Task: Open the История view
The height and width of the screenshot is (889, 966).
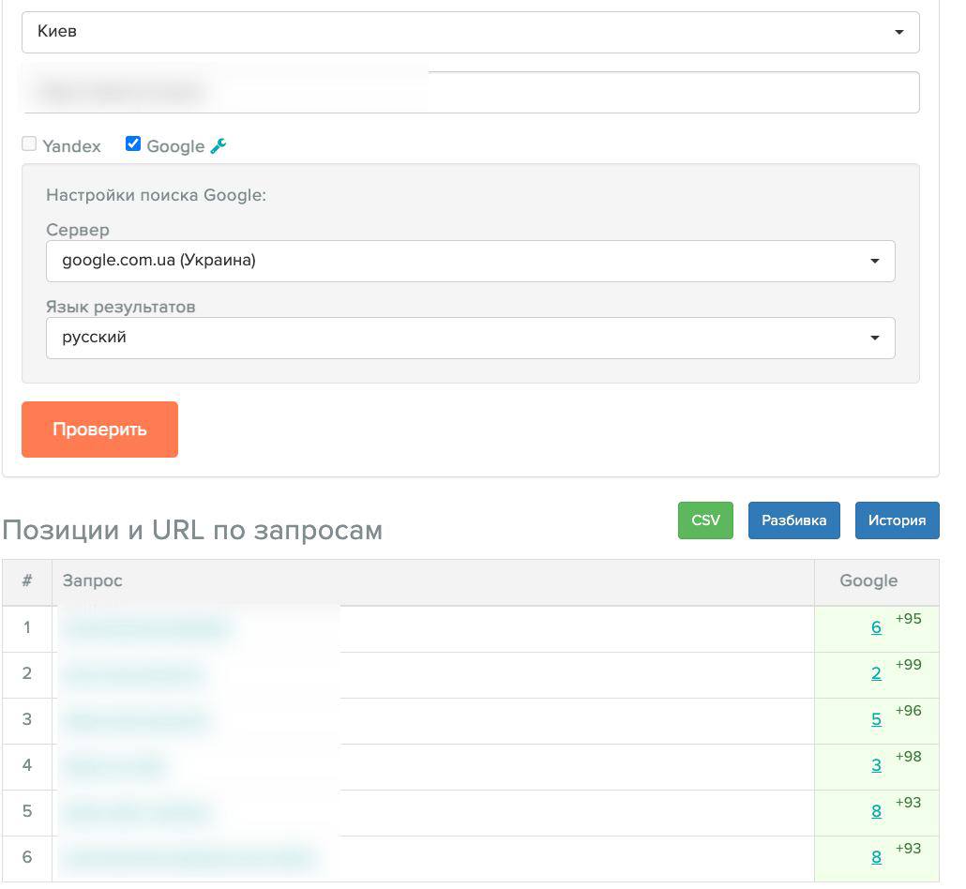Action: [x=897, y=520]
